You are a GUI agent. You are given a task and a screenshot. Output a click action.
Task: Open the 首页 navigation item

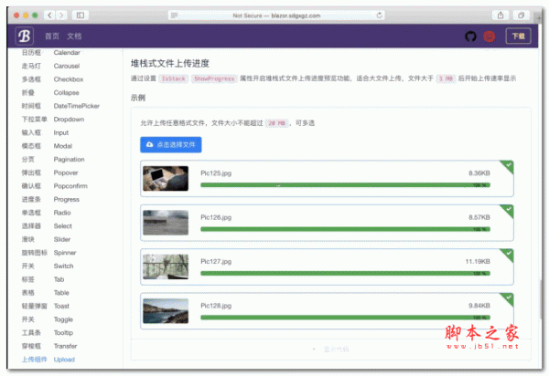pyautogui.click(x=52, y=36)
